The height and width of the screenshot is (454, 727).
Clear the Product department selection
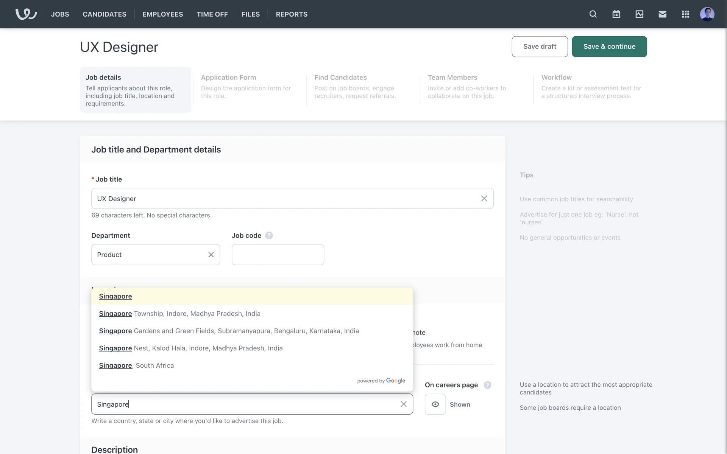[211, 255]
